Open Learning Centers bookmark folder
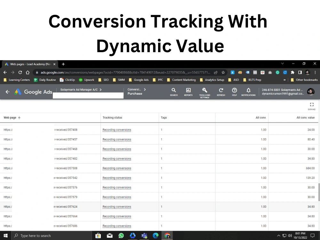This screenshot has width=320, height=240. click(x=17, y=80)
